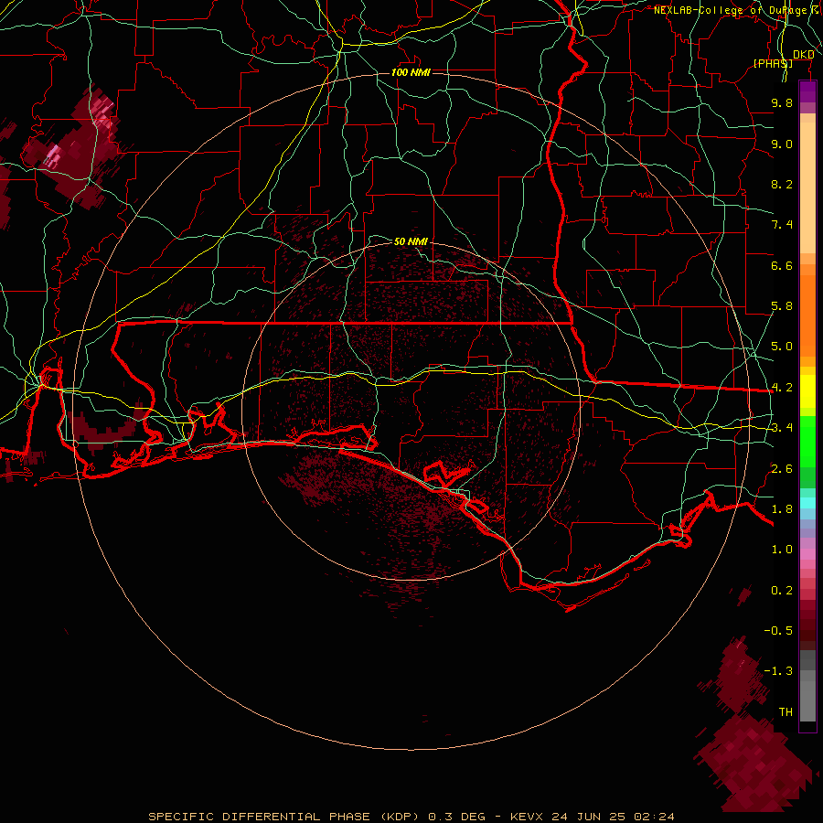Image resolution: width=823 pixels, height=823 pixels.
Task: Click the KEVX 24 JUN 25 02:24 timestamp
Action: (x=593, y=817)
